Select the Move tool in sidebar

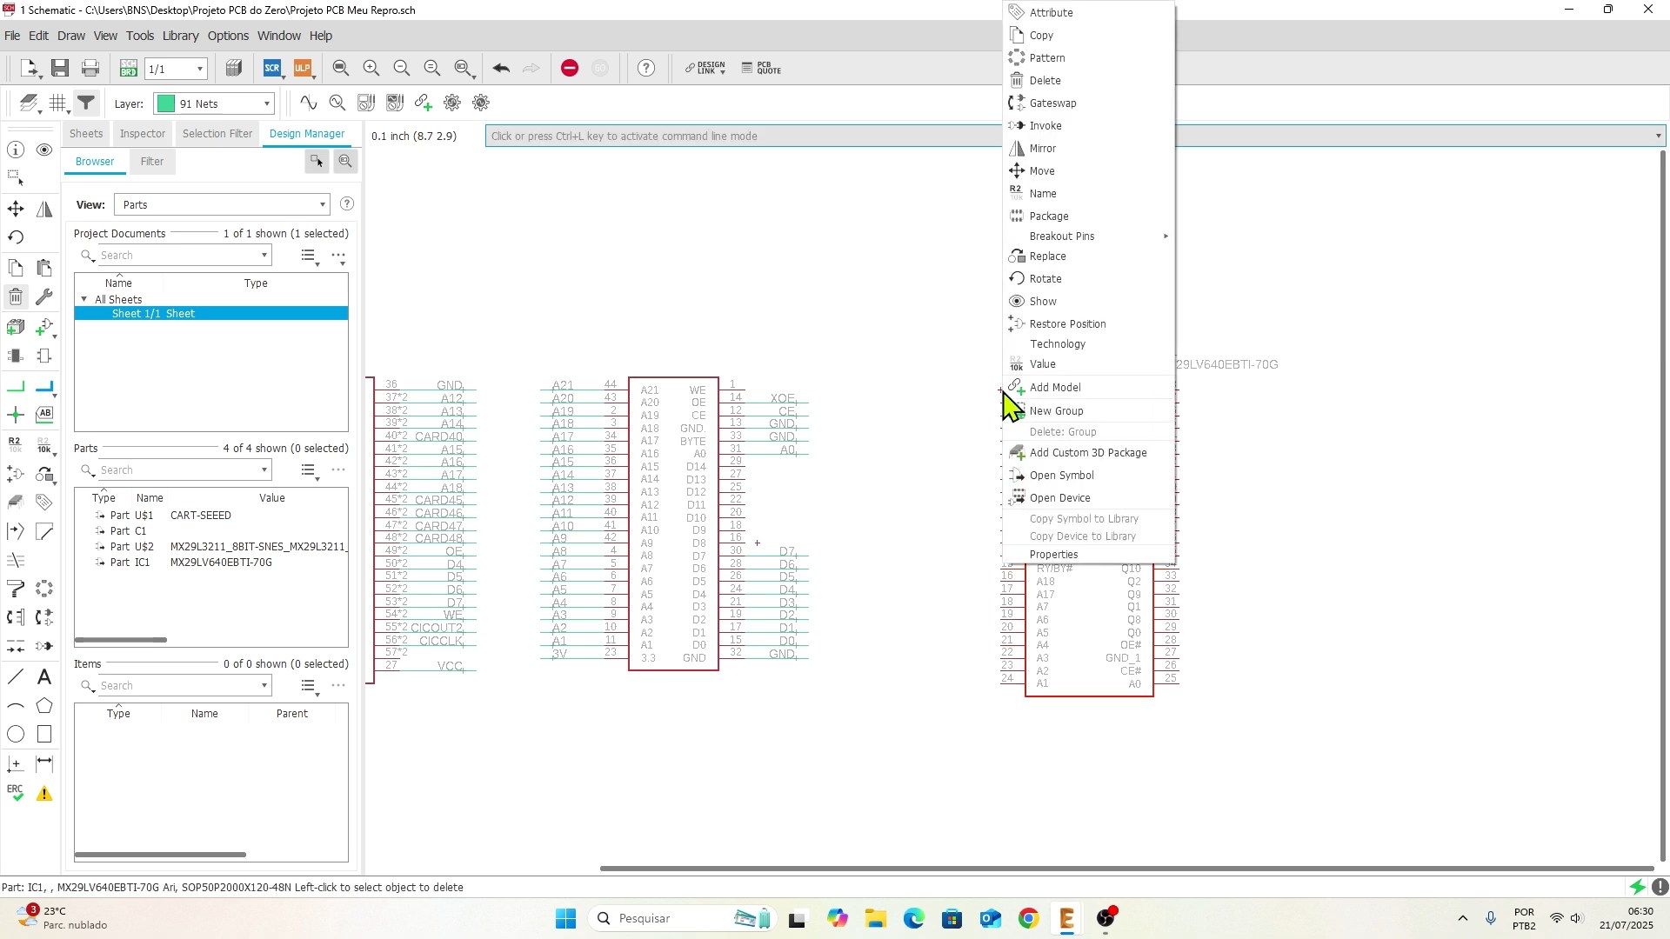pos(16,209)
